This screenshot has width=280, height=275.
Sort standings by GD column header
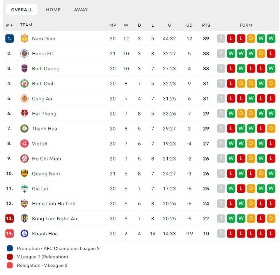(189, 25)
